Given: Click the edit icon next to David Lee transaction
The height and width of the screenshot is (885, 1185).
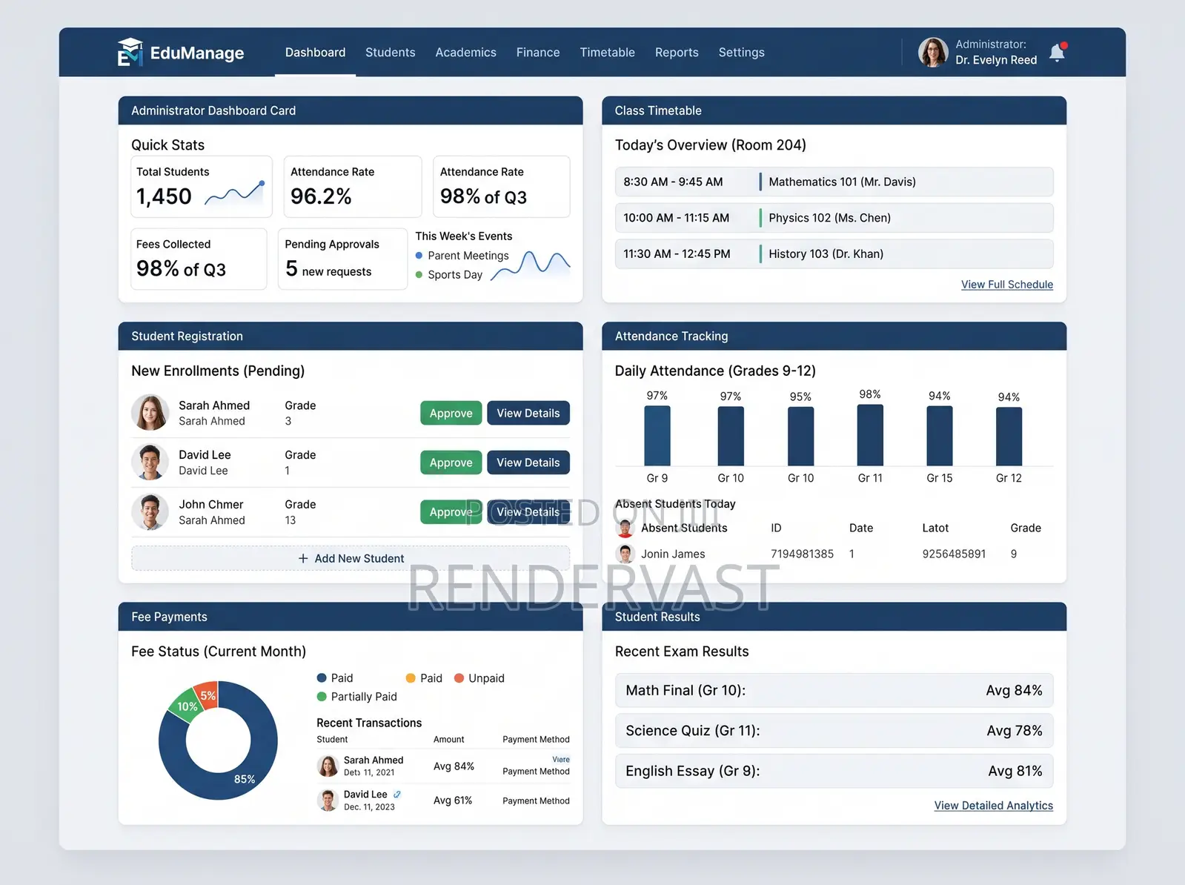Looking at the screenshot, I should tap(397, 795).
